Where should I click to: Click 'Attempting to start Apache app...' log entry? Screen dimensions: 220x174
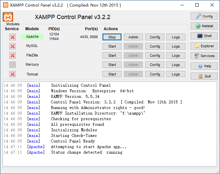[x=89, y=146]
